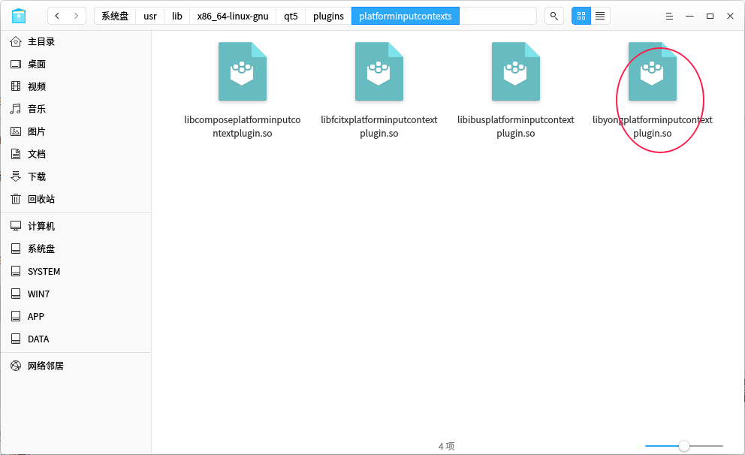Click the platforminputcontexts breadcrumb
Image resolution: width=745 pixels, height=455 pixels.
[406, 17]
